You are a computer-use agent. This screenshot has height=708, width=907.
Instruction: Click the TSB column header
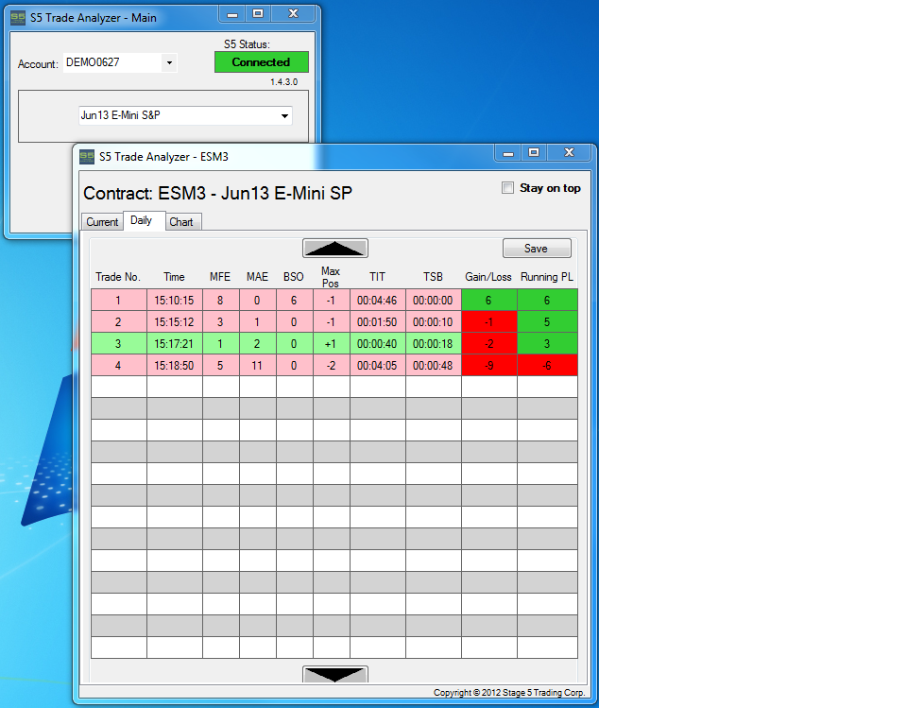coord(434,277)
